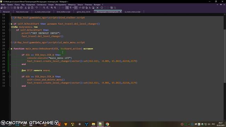Collapse the fold marker at line 21
The height and width of the screenshot is (127, 226).
point(10,49)
